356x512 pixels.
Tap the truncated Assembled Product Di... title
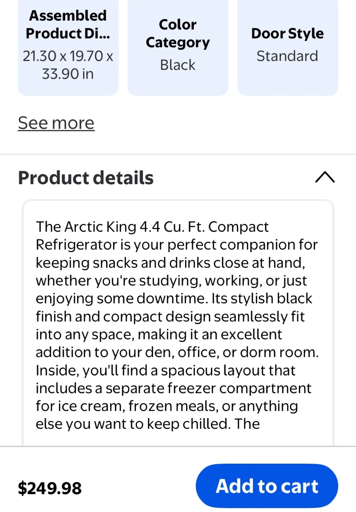[68, 25]
